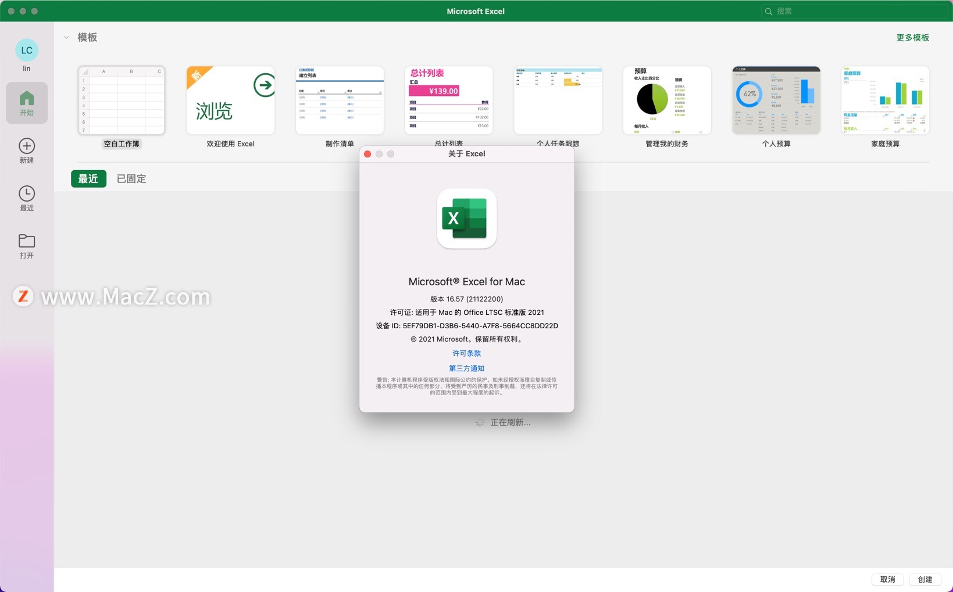
Task: Focus the 搜索 search field
Action: click(854, 11)
